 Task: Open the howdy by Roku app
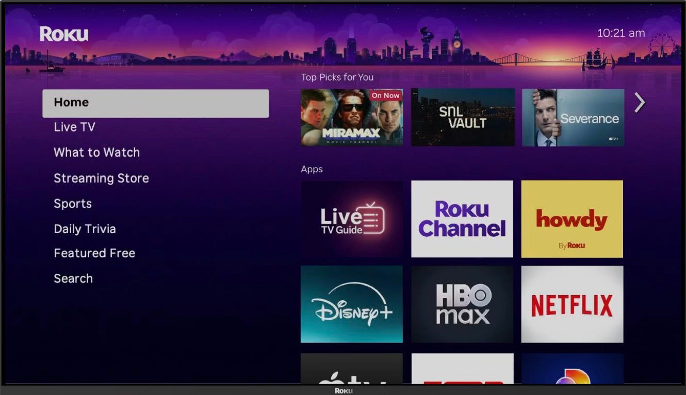coord(572,219)
